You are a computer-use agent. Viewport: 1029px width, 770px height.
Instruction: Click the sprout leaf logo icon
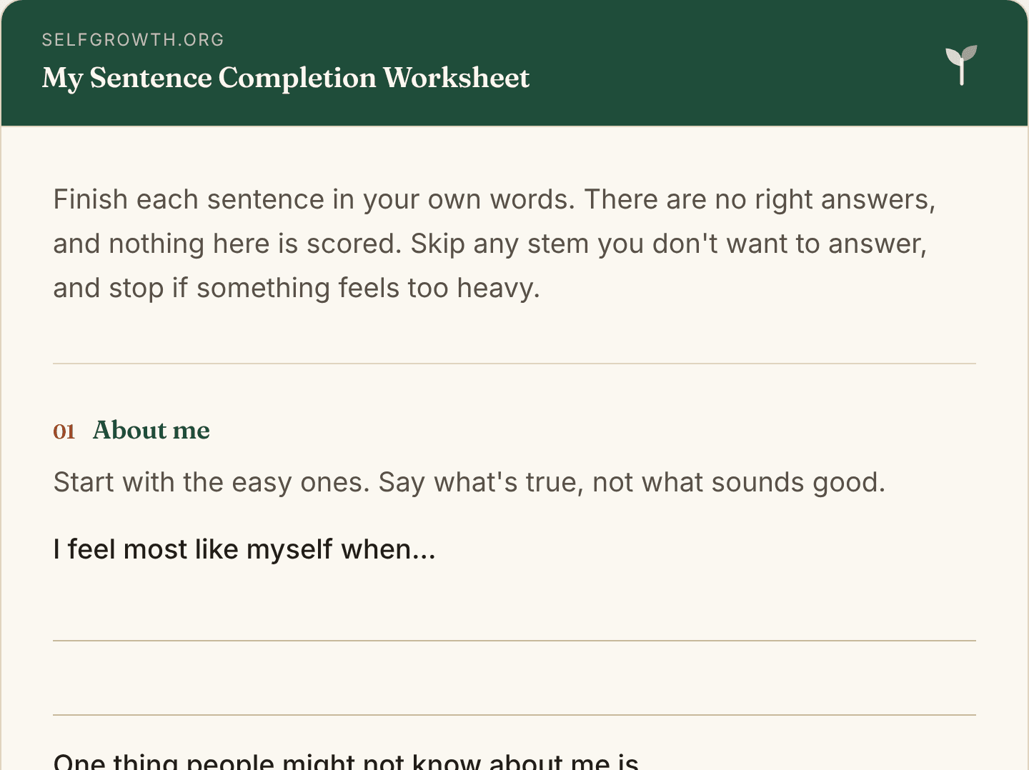pos(961,65)
